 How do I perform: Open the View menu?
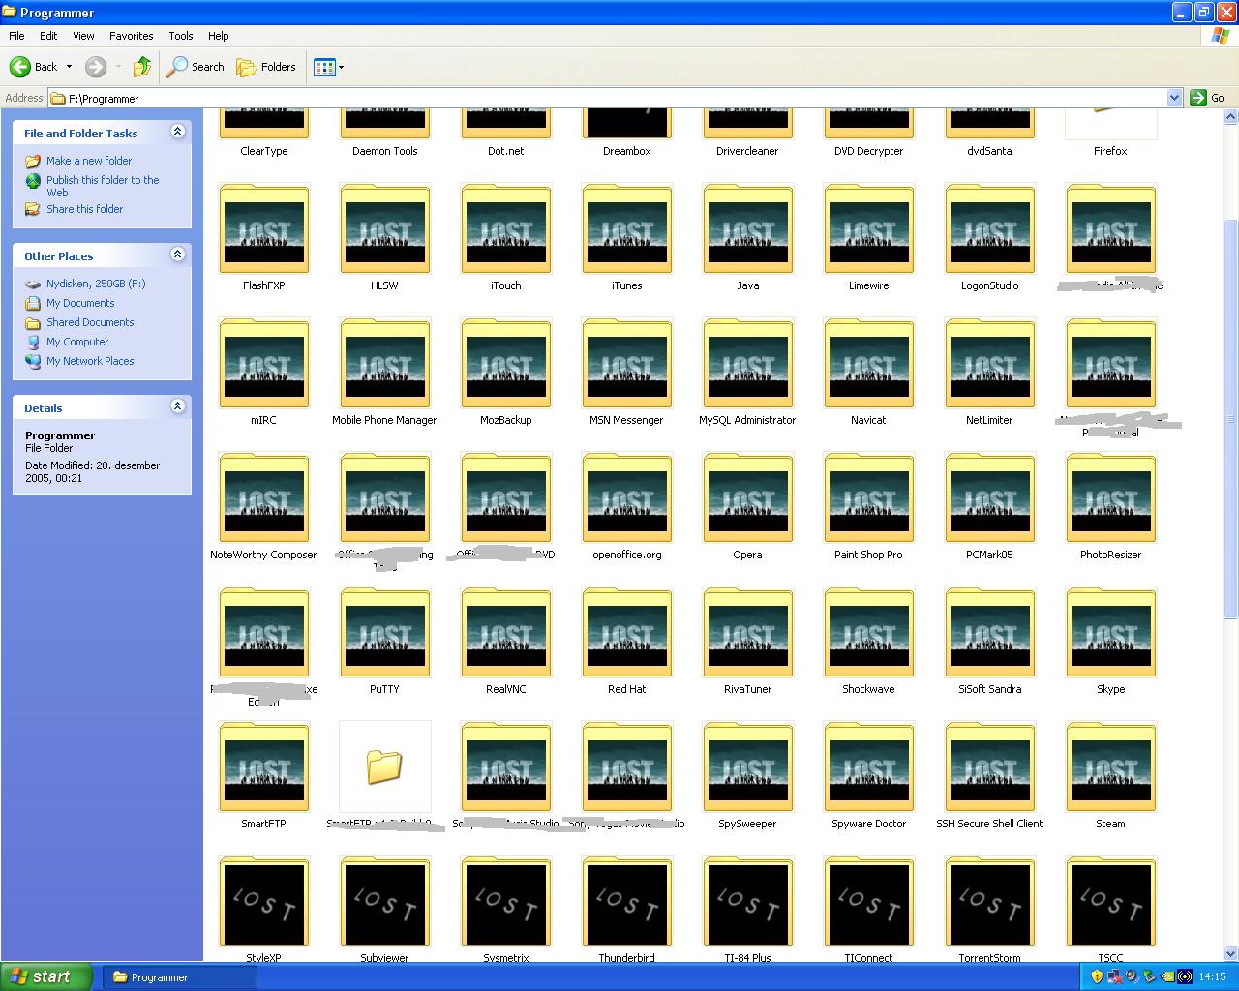tap(84, 36)
